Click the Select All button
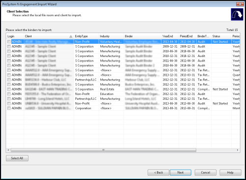 [x=17, y=158]
